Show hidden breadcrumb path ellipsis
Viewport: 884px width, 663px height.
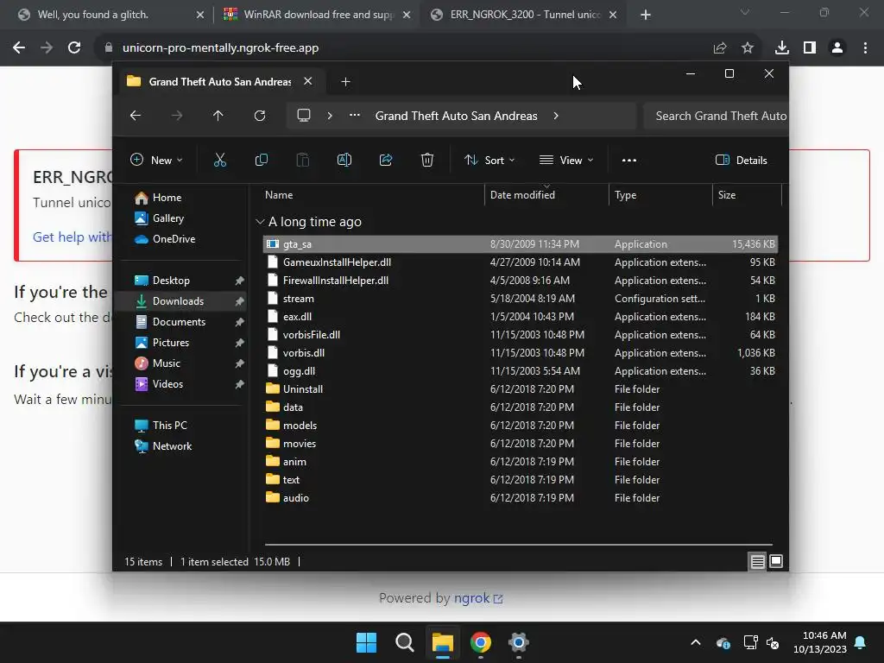[355, 115]
